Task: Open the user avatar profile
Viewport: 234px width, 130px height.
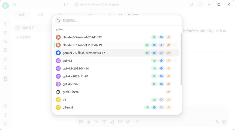Action: point(5,6)
